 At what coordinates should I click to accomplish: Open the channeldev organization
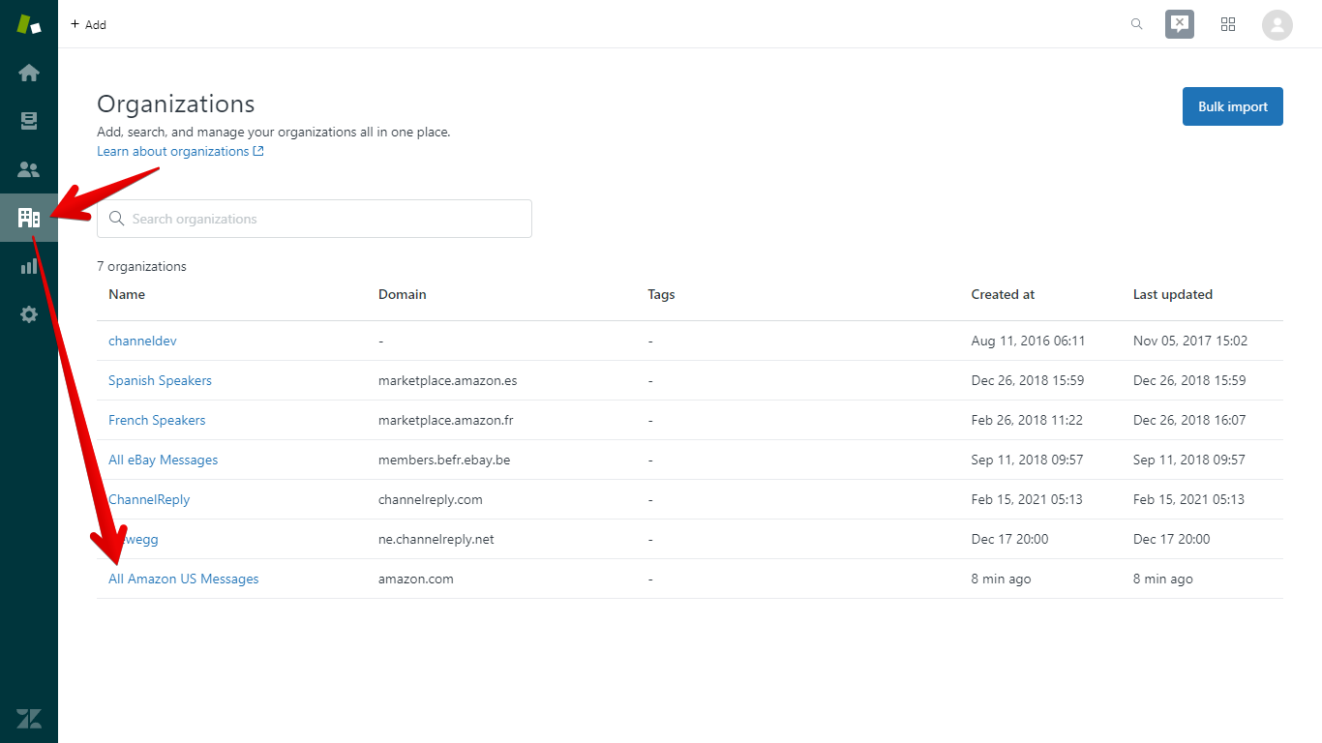coord(142,341)
